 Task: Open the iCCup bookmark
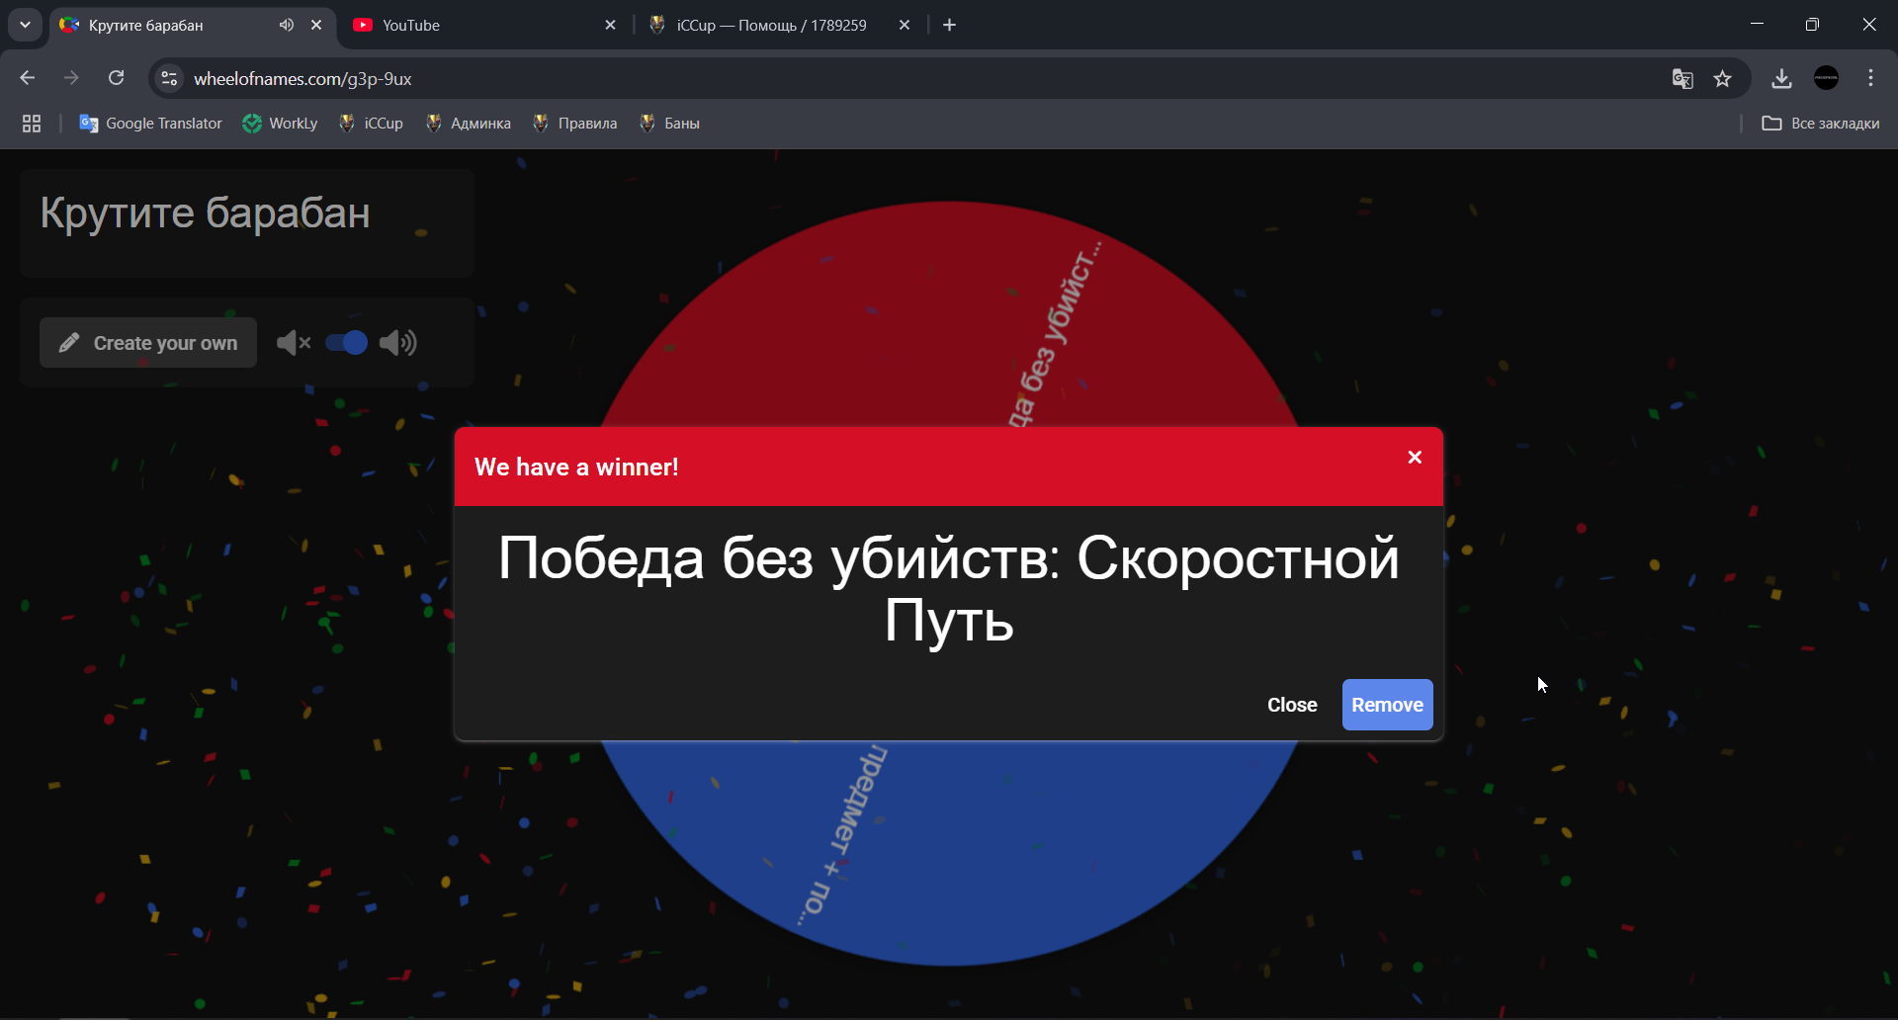click(x=371, y=124)
